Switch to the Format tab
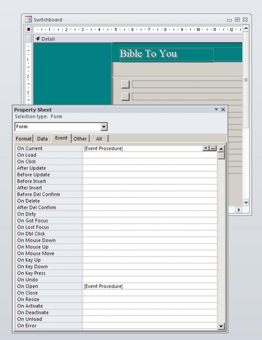This screenshot has width=262, height=340. (x=24, y=138)
